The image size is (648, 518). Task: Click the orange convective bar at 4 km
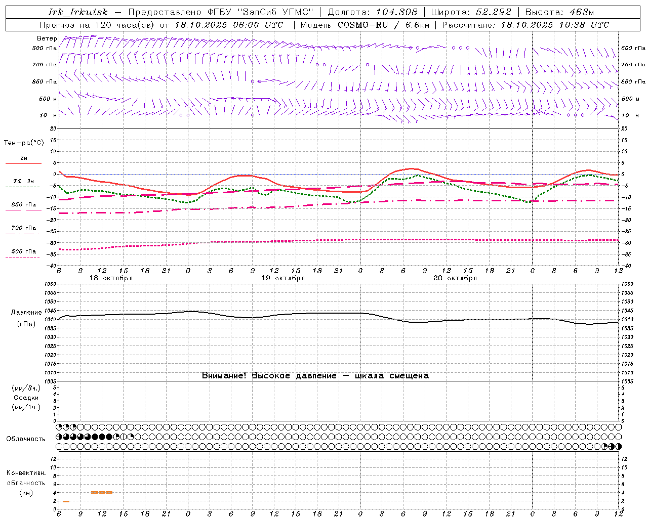(102, 492)
